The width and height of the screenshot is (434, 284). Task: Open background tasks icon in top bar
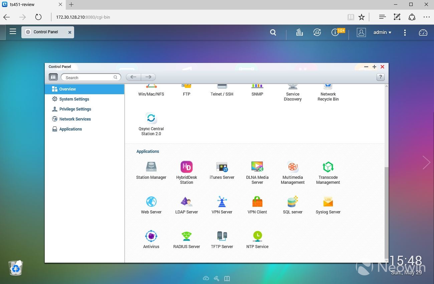click(299, 32)
